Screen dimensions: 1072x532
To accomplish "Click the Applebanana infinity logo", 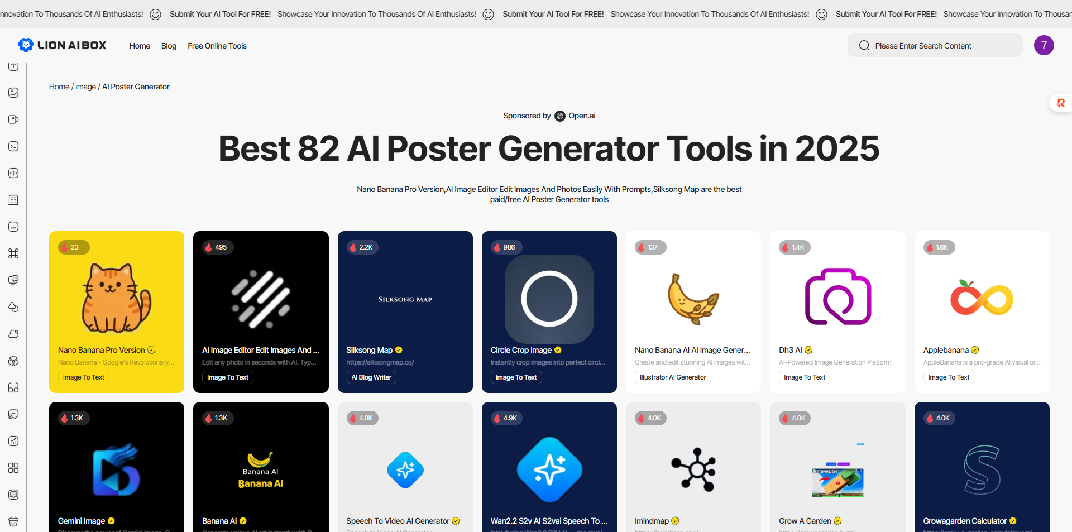I will point(982,298).
